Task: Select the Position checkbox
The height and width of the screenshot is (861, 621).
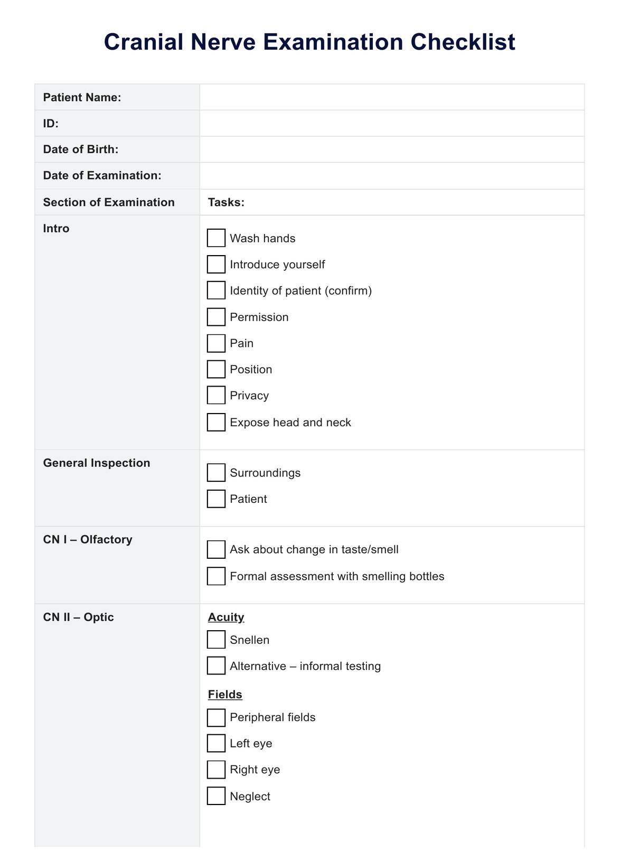Action: coord(216,369)
